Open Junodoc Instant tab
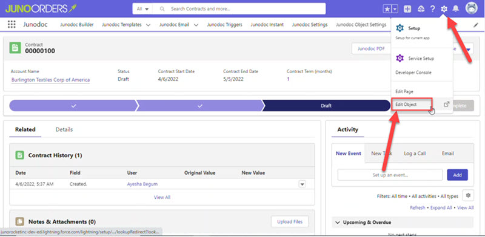 tap(267, 25)
